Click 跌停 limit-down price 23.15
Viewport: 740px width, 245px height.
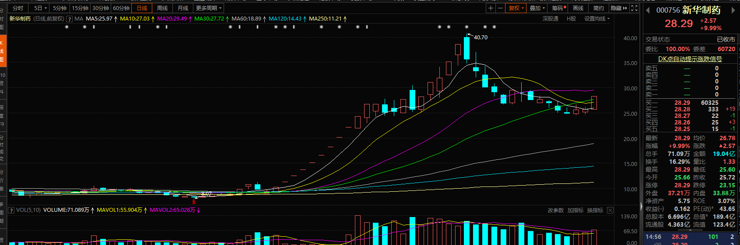pos(727,185)
